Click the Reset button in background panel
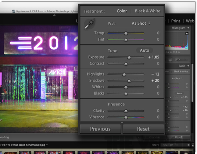 (x=178, y=137)
